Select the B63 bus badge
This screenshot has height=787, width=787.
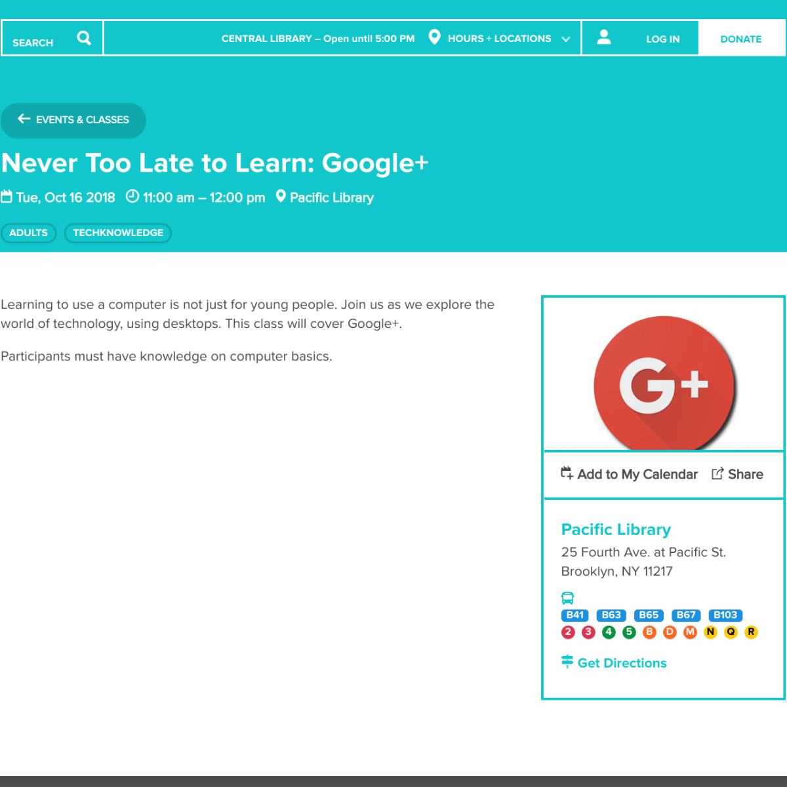pos(611,615)
